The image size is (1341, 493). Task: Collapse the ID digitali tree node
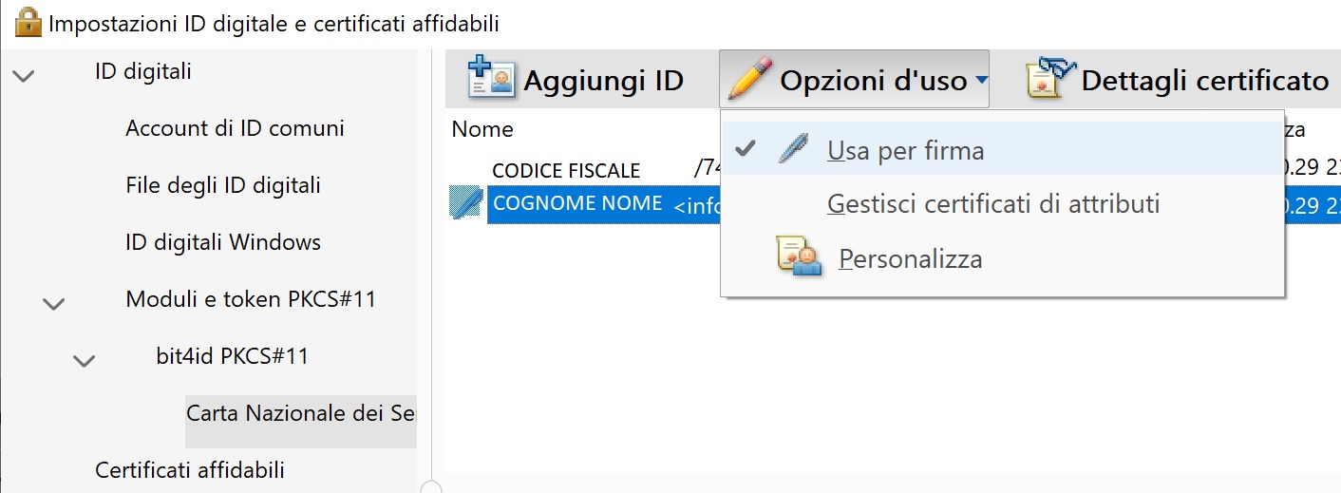tap(24, 76)
